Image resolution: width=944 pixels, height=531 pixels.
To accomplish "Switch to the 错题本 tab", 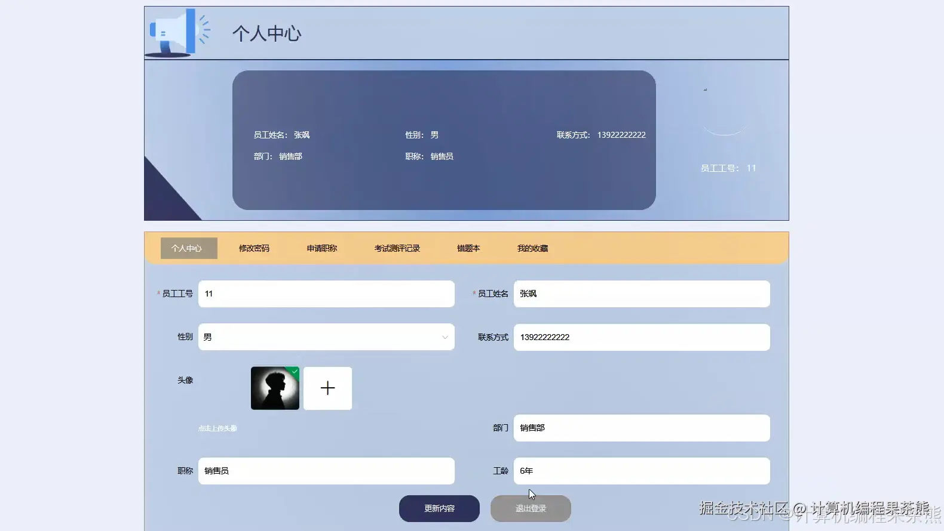I will [468, 248].
